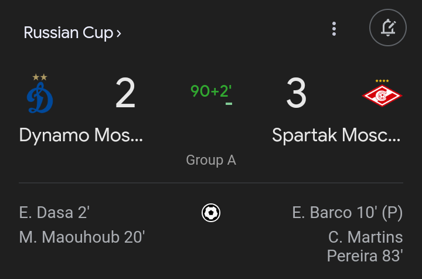Select goal scorer E. Dasa 2'
This screenshot has height=279, width=422.
coord(55,212)
